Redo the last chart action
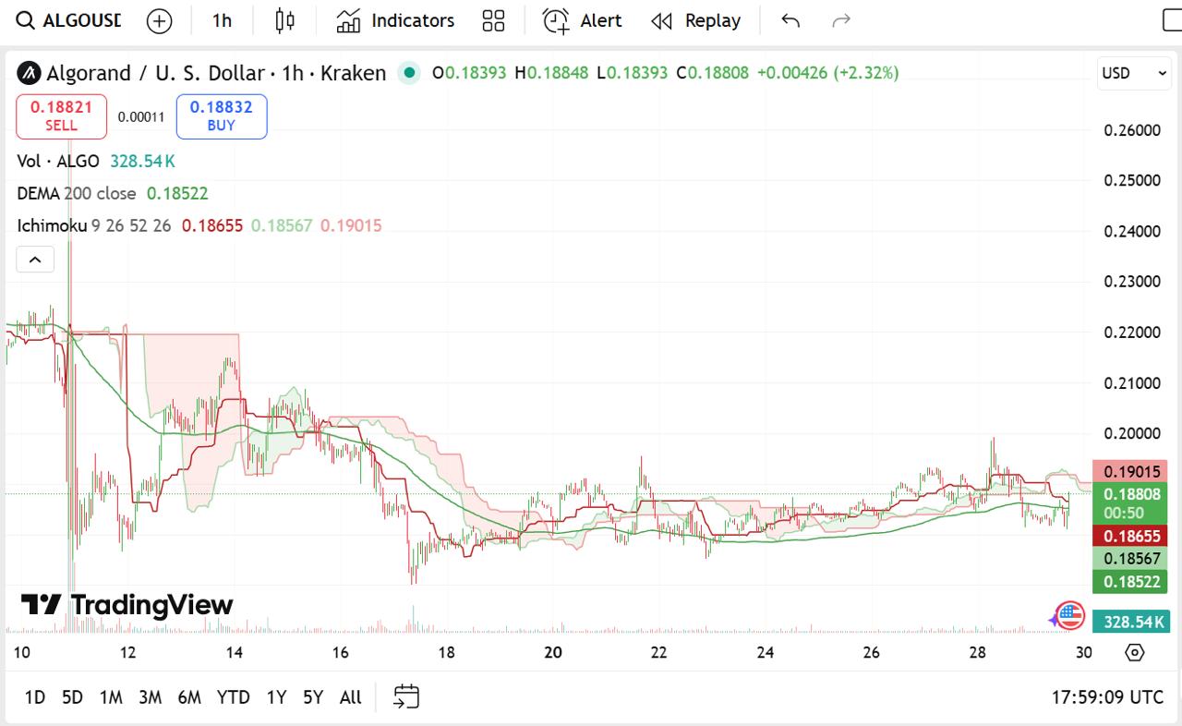 (x=840, y=20)
